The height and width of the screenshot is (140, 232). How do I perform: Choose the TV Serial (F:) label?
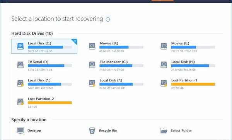point(38,62)
